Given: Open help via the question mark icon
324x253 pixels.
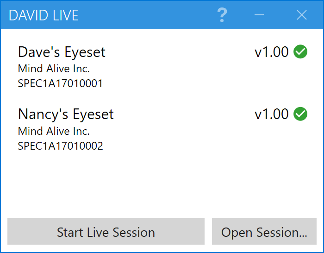Looking at the screenshot, I should click(x=222, y=15).
